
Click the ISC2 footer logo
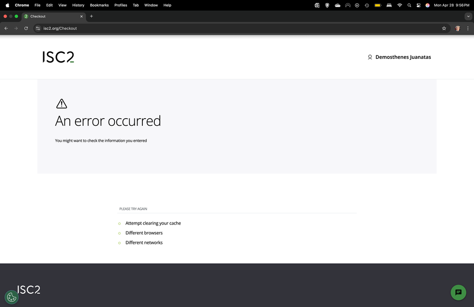tap(28, 289)
